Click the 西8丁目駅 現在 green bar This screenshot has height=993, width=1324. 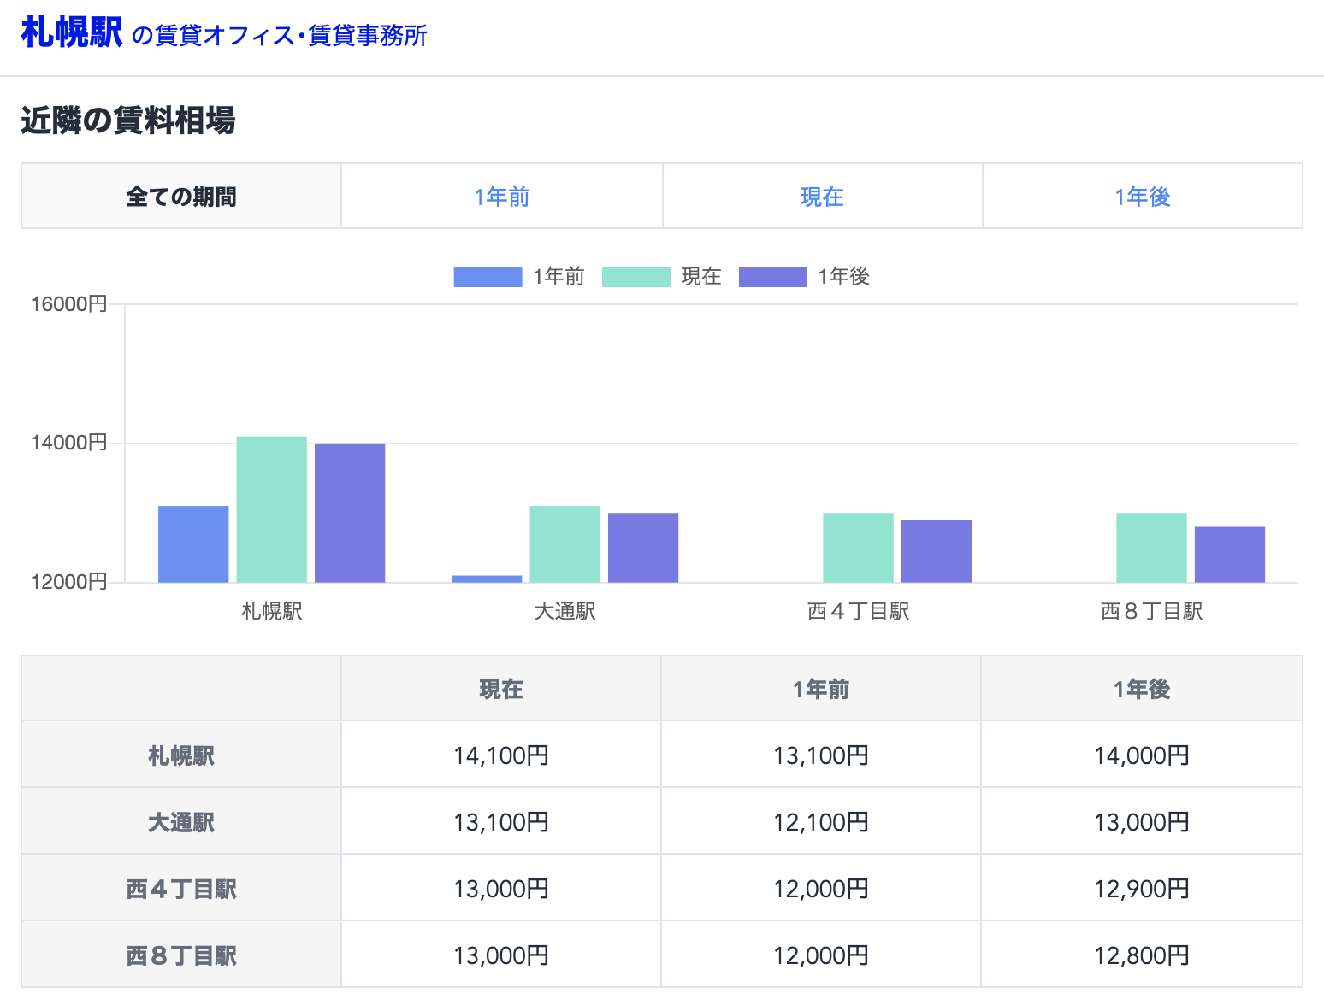pos(1152,548)
